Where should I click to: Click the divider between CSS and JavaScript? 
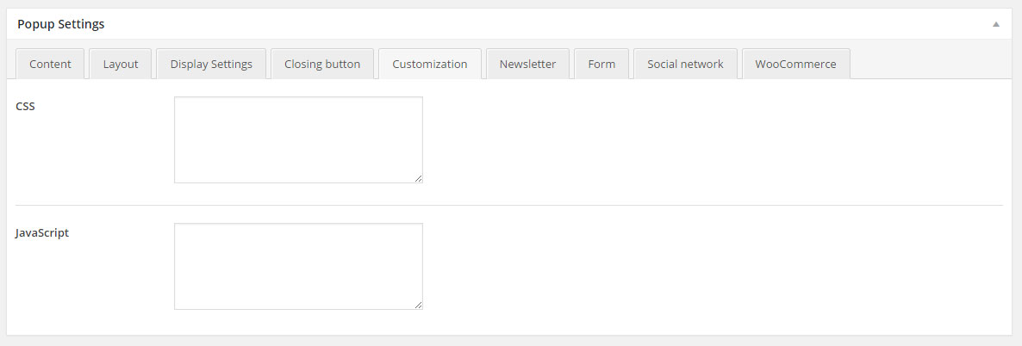[x=509, y=205]
